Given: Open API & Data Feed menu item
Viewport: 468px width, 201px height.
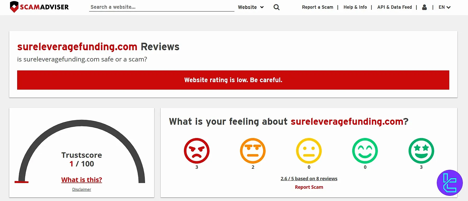Looking at the screenshot, I should [x=394, y=7].
